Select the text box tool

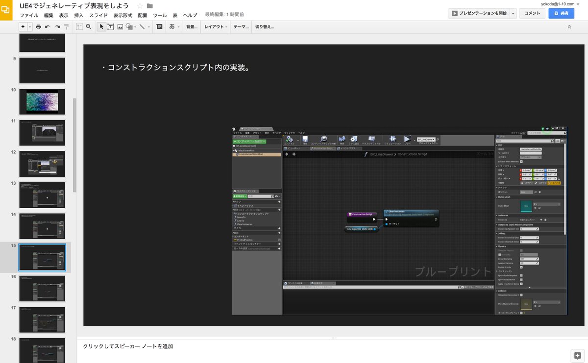coord(111,26)
